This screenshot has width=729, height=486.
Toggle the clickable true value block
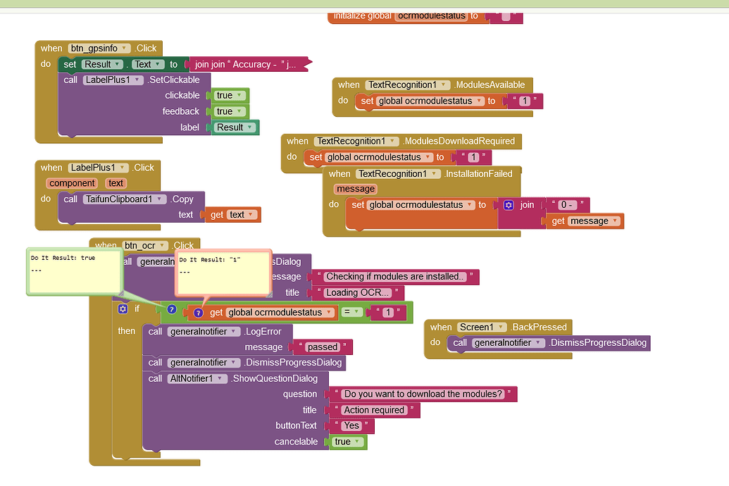coord(228,95)
